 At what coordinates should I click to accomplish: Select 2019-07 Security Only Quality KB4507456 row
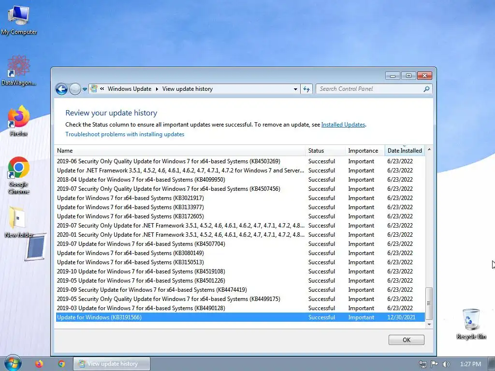pos(240,189)
